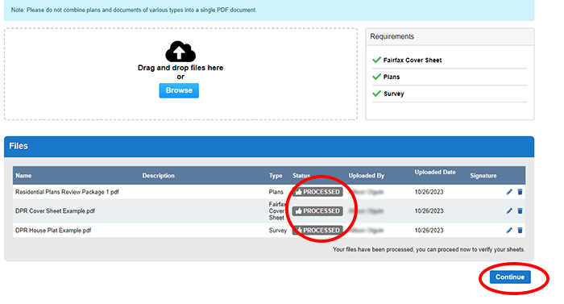Edit DPR Cover Sheet Example.pdf via pencil icon
Image resolution: width=564 pixels, height=304 pixels.
(x=509, y=210)
